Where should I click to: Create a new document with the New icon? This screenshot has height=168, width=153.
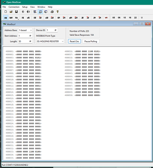tap(6, 12)
